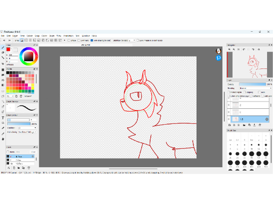
Task: Click the blue P icon over the canvas
Action: (218, 58)
